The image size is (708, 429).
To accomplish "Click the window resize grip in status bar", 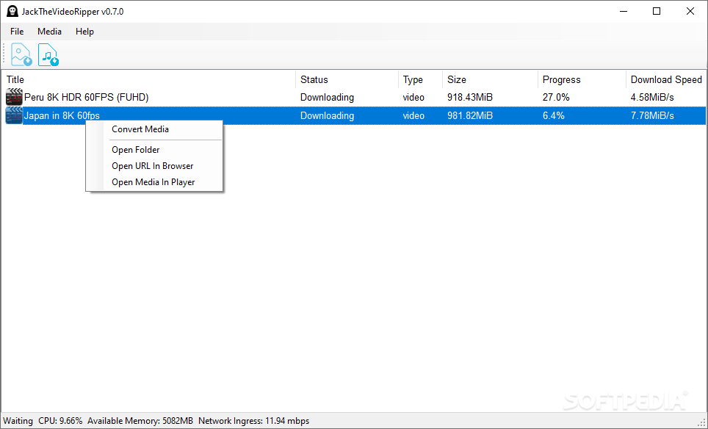I will coord(701,422).
